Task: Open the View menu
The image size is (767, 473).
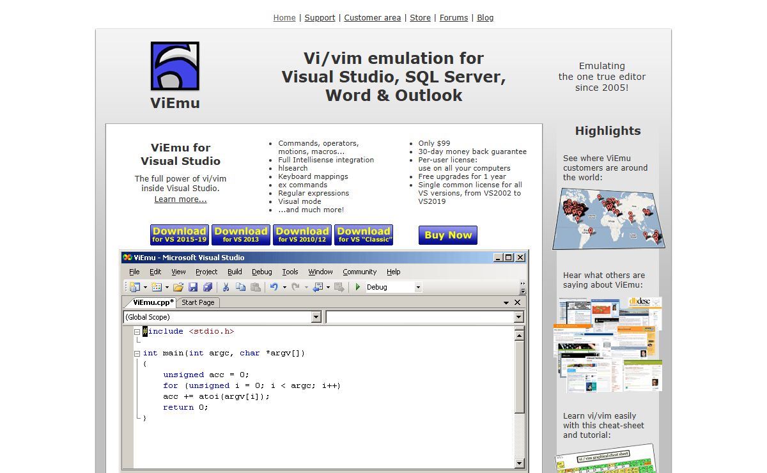Action: (178, 272)
